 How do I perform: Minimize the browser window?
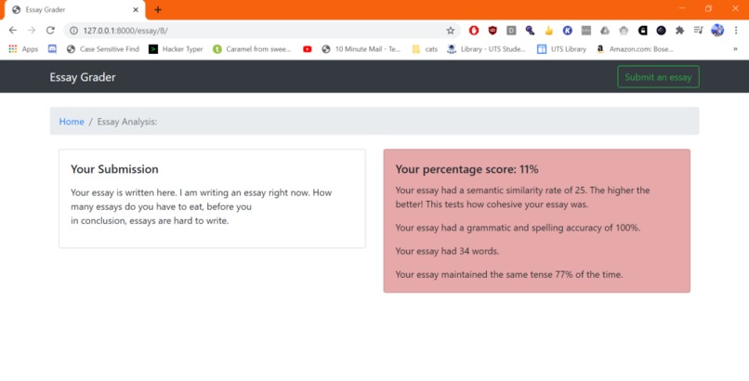point(682,8)
